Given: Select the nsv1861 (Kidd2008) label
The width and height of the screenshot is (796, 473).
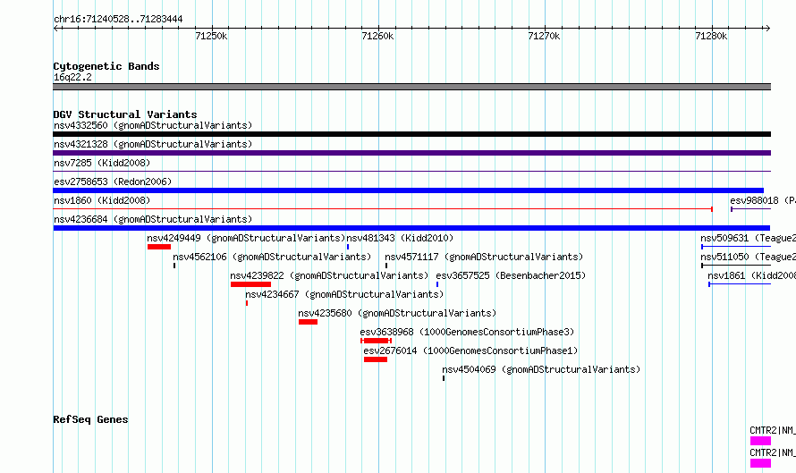Looking at the screenshot, I should pyautogui.click(x=752, y=275).
